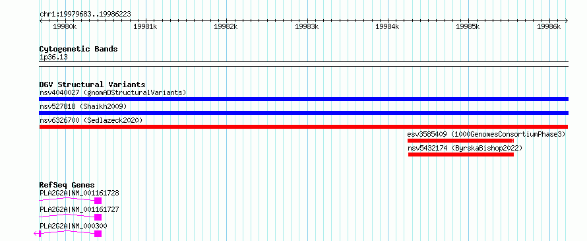The image size is (587, 241).
Task: Select the red nsv6326700 variant bar
Action: tap(303, 127)
